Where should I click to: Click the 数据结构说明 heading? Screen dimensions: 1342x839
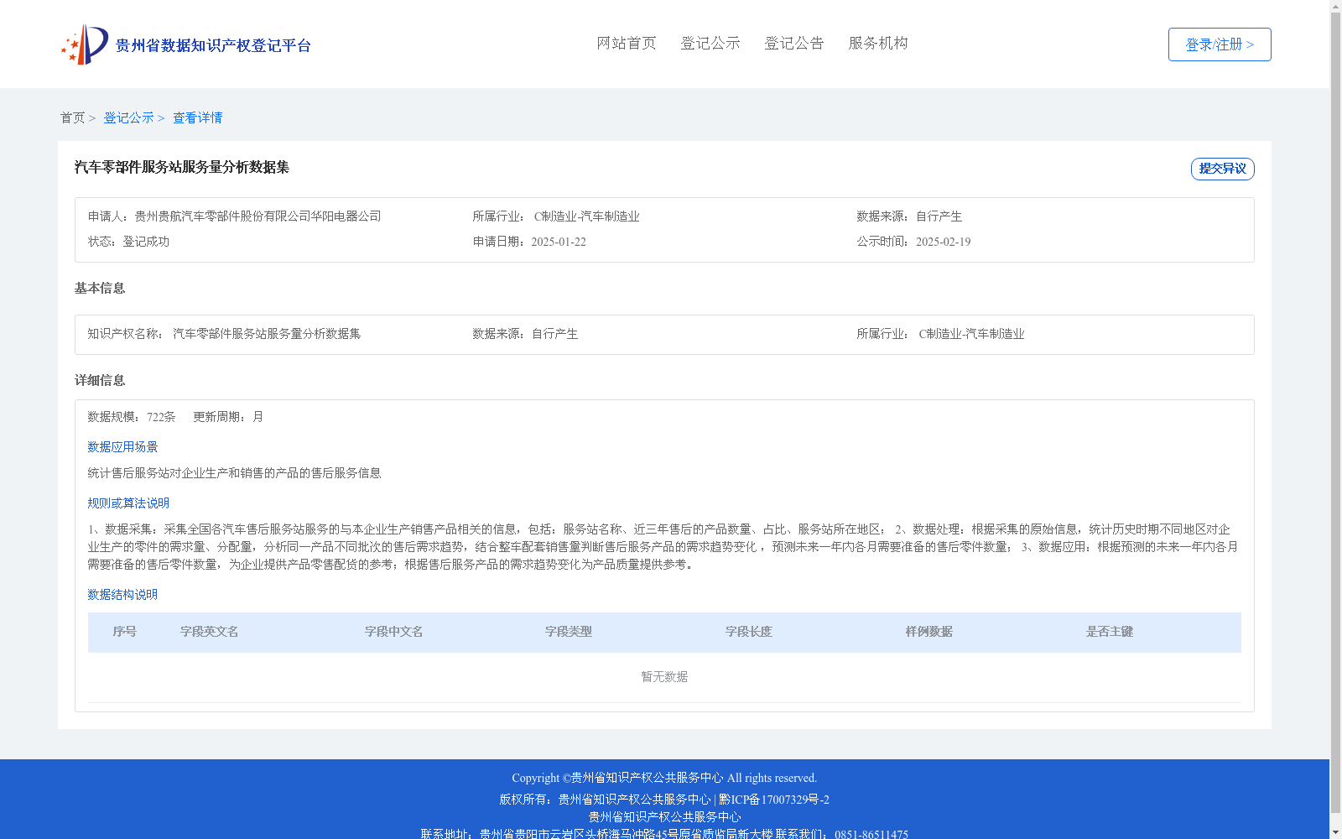(122, 595)
